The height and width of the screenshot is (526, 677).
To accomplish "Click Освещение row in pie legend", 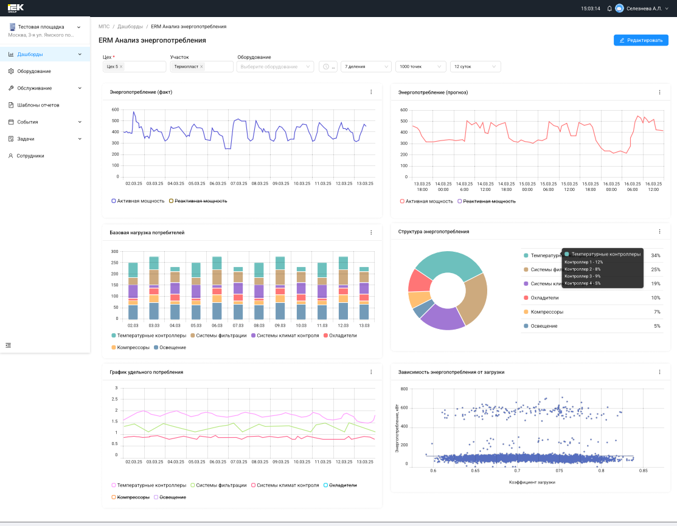I will coord(592,326).
